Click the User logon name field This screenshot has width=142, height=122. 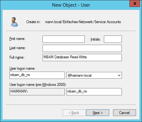(x=37, y=75)
